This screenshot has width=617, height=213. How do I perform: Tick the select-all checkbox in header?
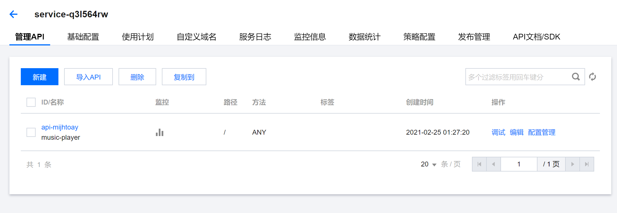pyautogui.click(x=31, y=102)
